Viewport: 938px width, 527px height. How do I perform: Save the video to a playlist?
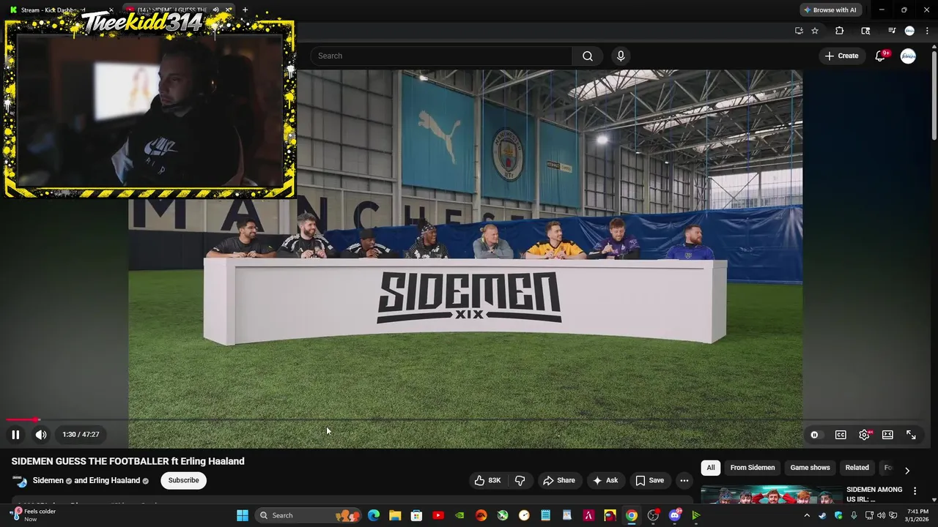[649, 480]
